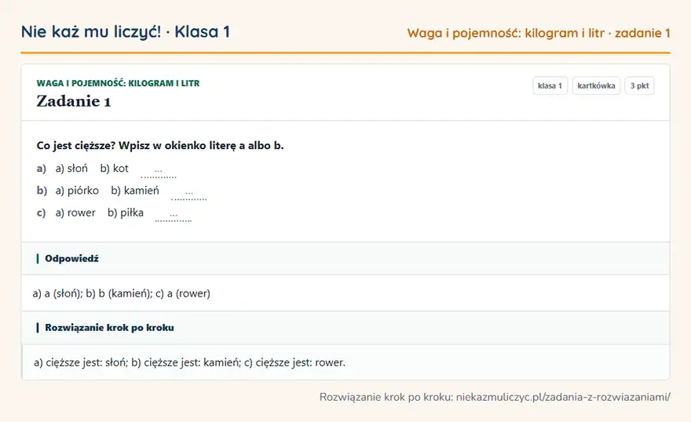Click the 'kartkówka' tag
Image resolution: width=691 pixels, height=422 pixels.
(x=596, y=85)
